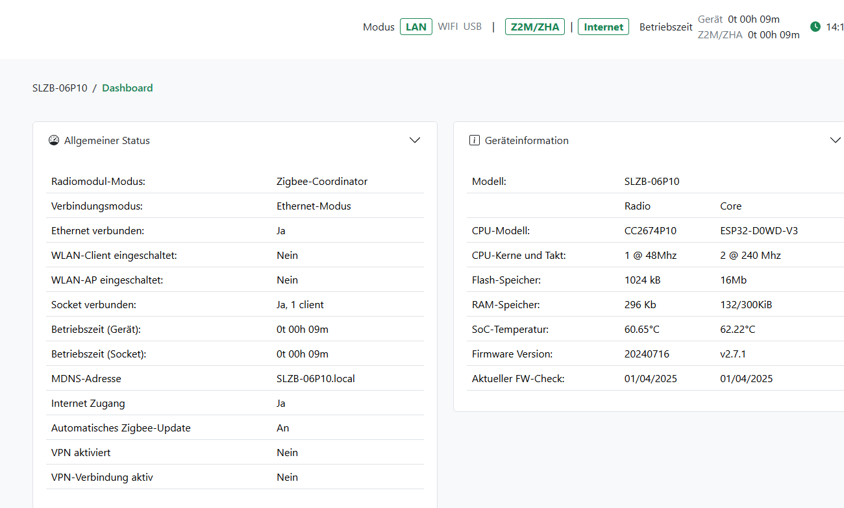Click the Verbindungsmodus label
The width and height of the screenshot is (844, 508).
pos(97,206)
